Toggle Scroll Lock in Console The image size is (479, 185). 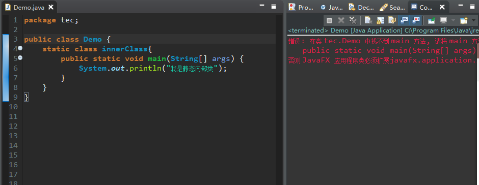pyautogui.click(x=380, y=20)
